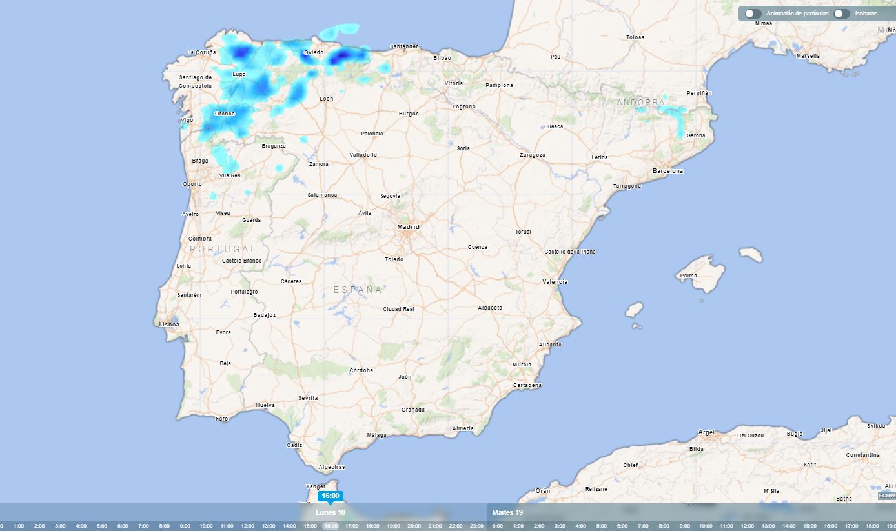Select the Lisboa city label
The width and height of the screenshot is (896, 531).
tap(169, 325)
